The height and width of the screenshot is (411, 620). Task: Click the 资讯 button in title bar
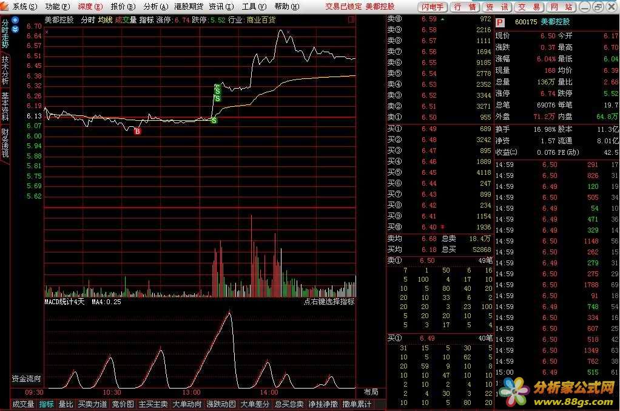(x=497, y=7)
